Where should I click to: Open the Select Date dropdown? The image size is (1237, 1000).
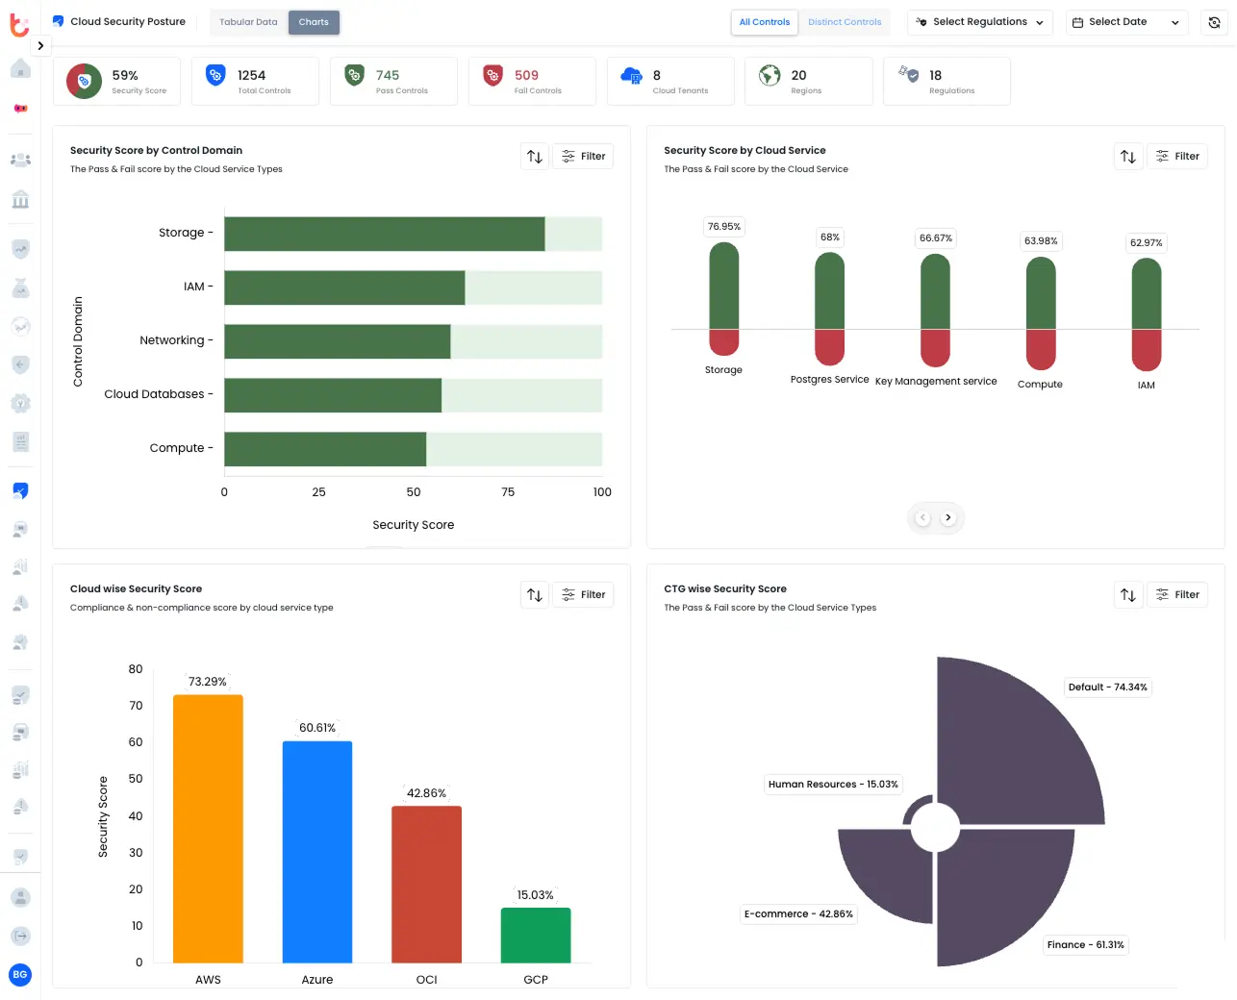pyautogui.click(x=1125, y=21)
